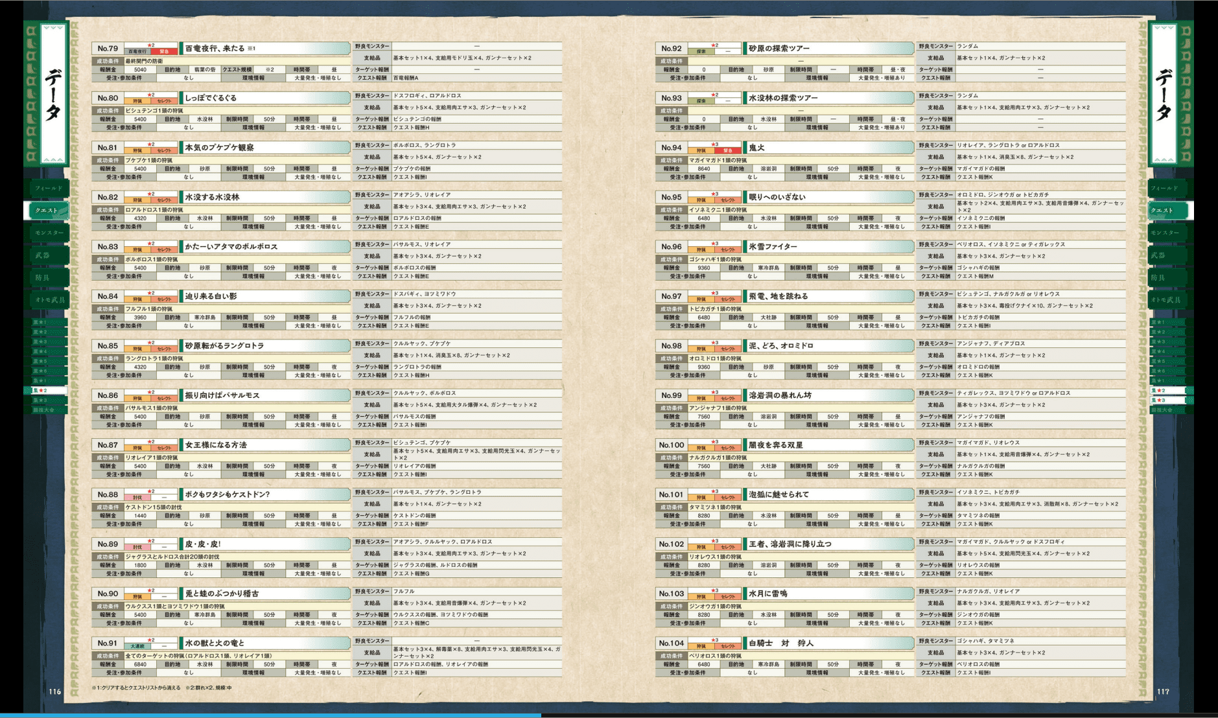Screen dimensions: 1218x718
Task: Click the 討伐 type badge on No.88
Action: [x=137, y=498]
